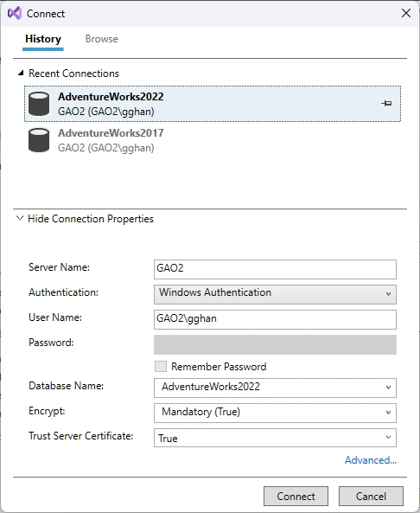Open the Authentication dropdown
Viewport: 420px width, 513px height.
pyautogui.click(x=275, y=294)
